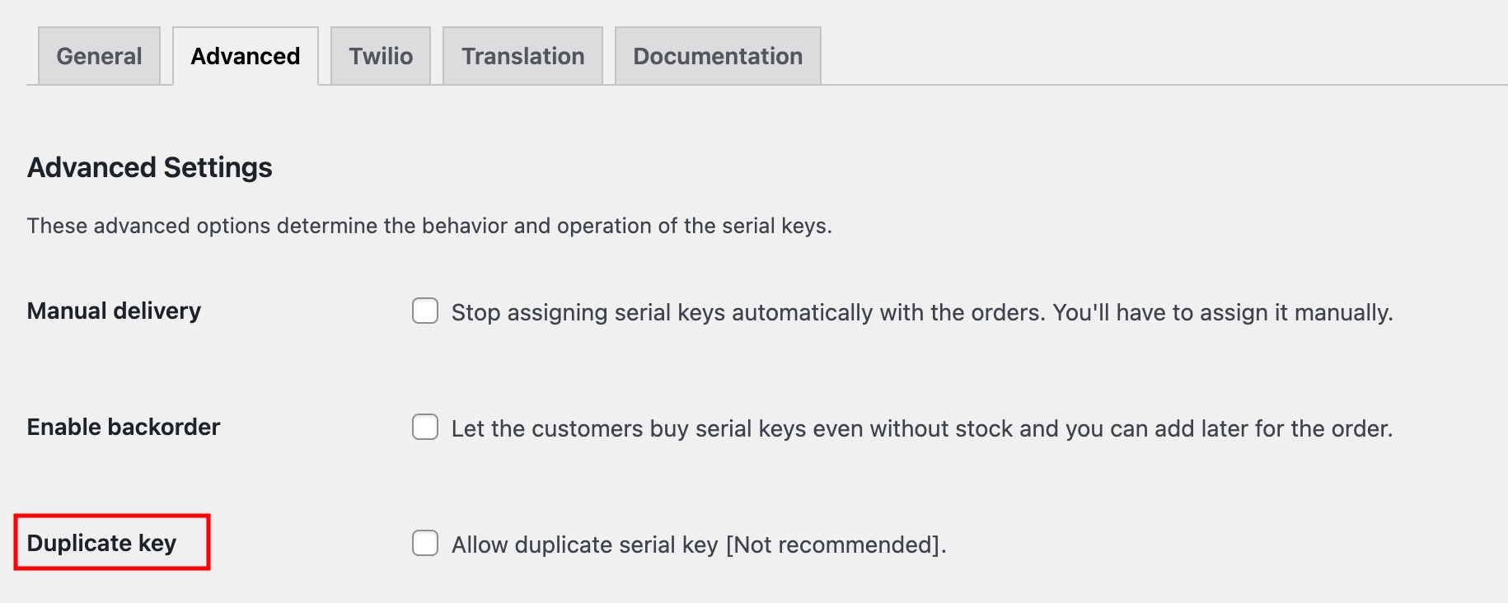Allow duplicate serial keys via its checkbox
1508x603 pixels.
click(424, 544)
